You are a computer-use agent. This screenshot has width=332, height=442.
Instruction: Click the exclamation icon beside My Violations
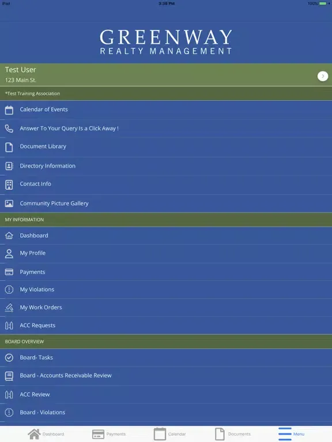(x=9, y=289)
